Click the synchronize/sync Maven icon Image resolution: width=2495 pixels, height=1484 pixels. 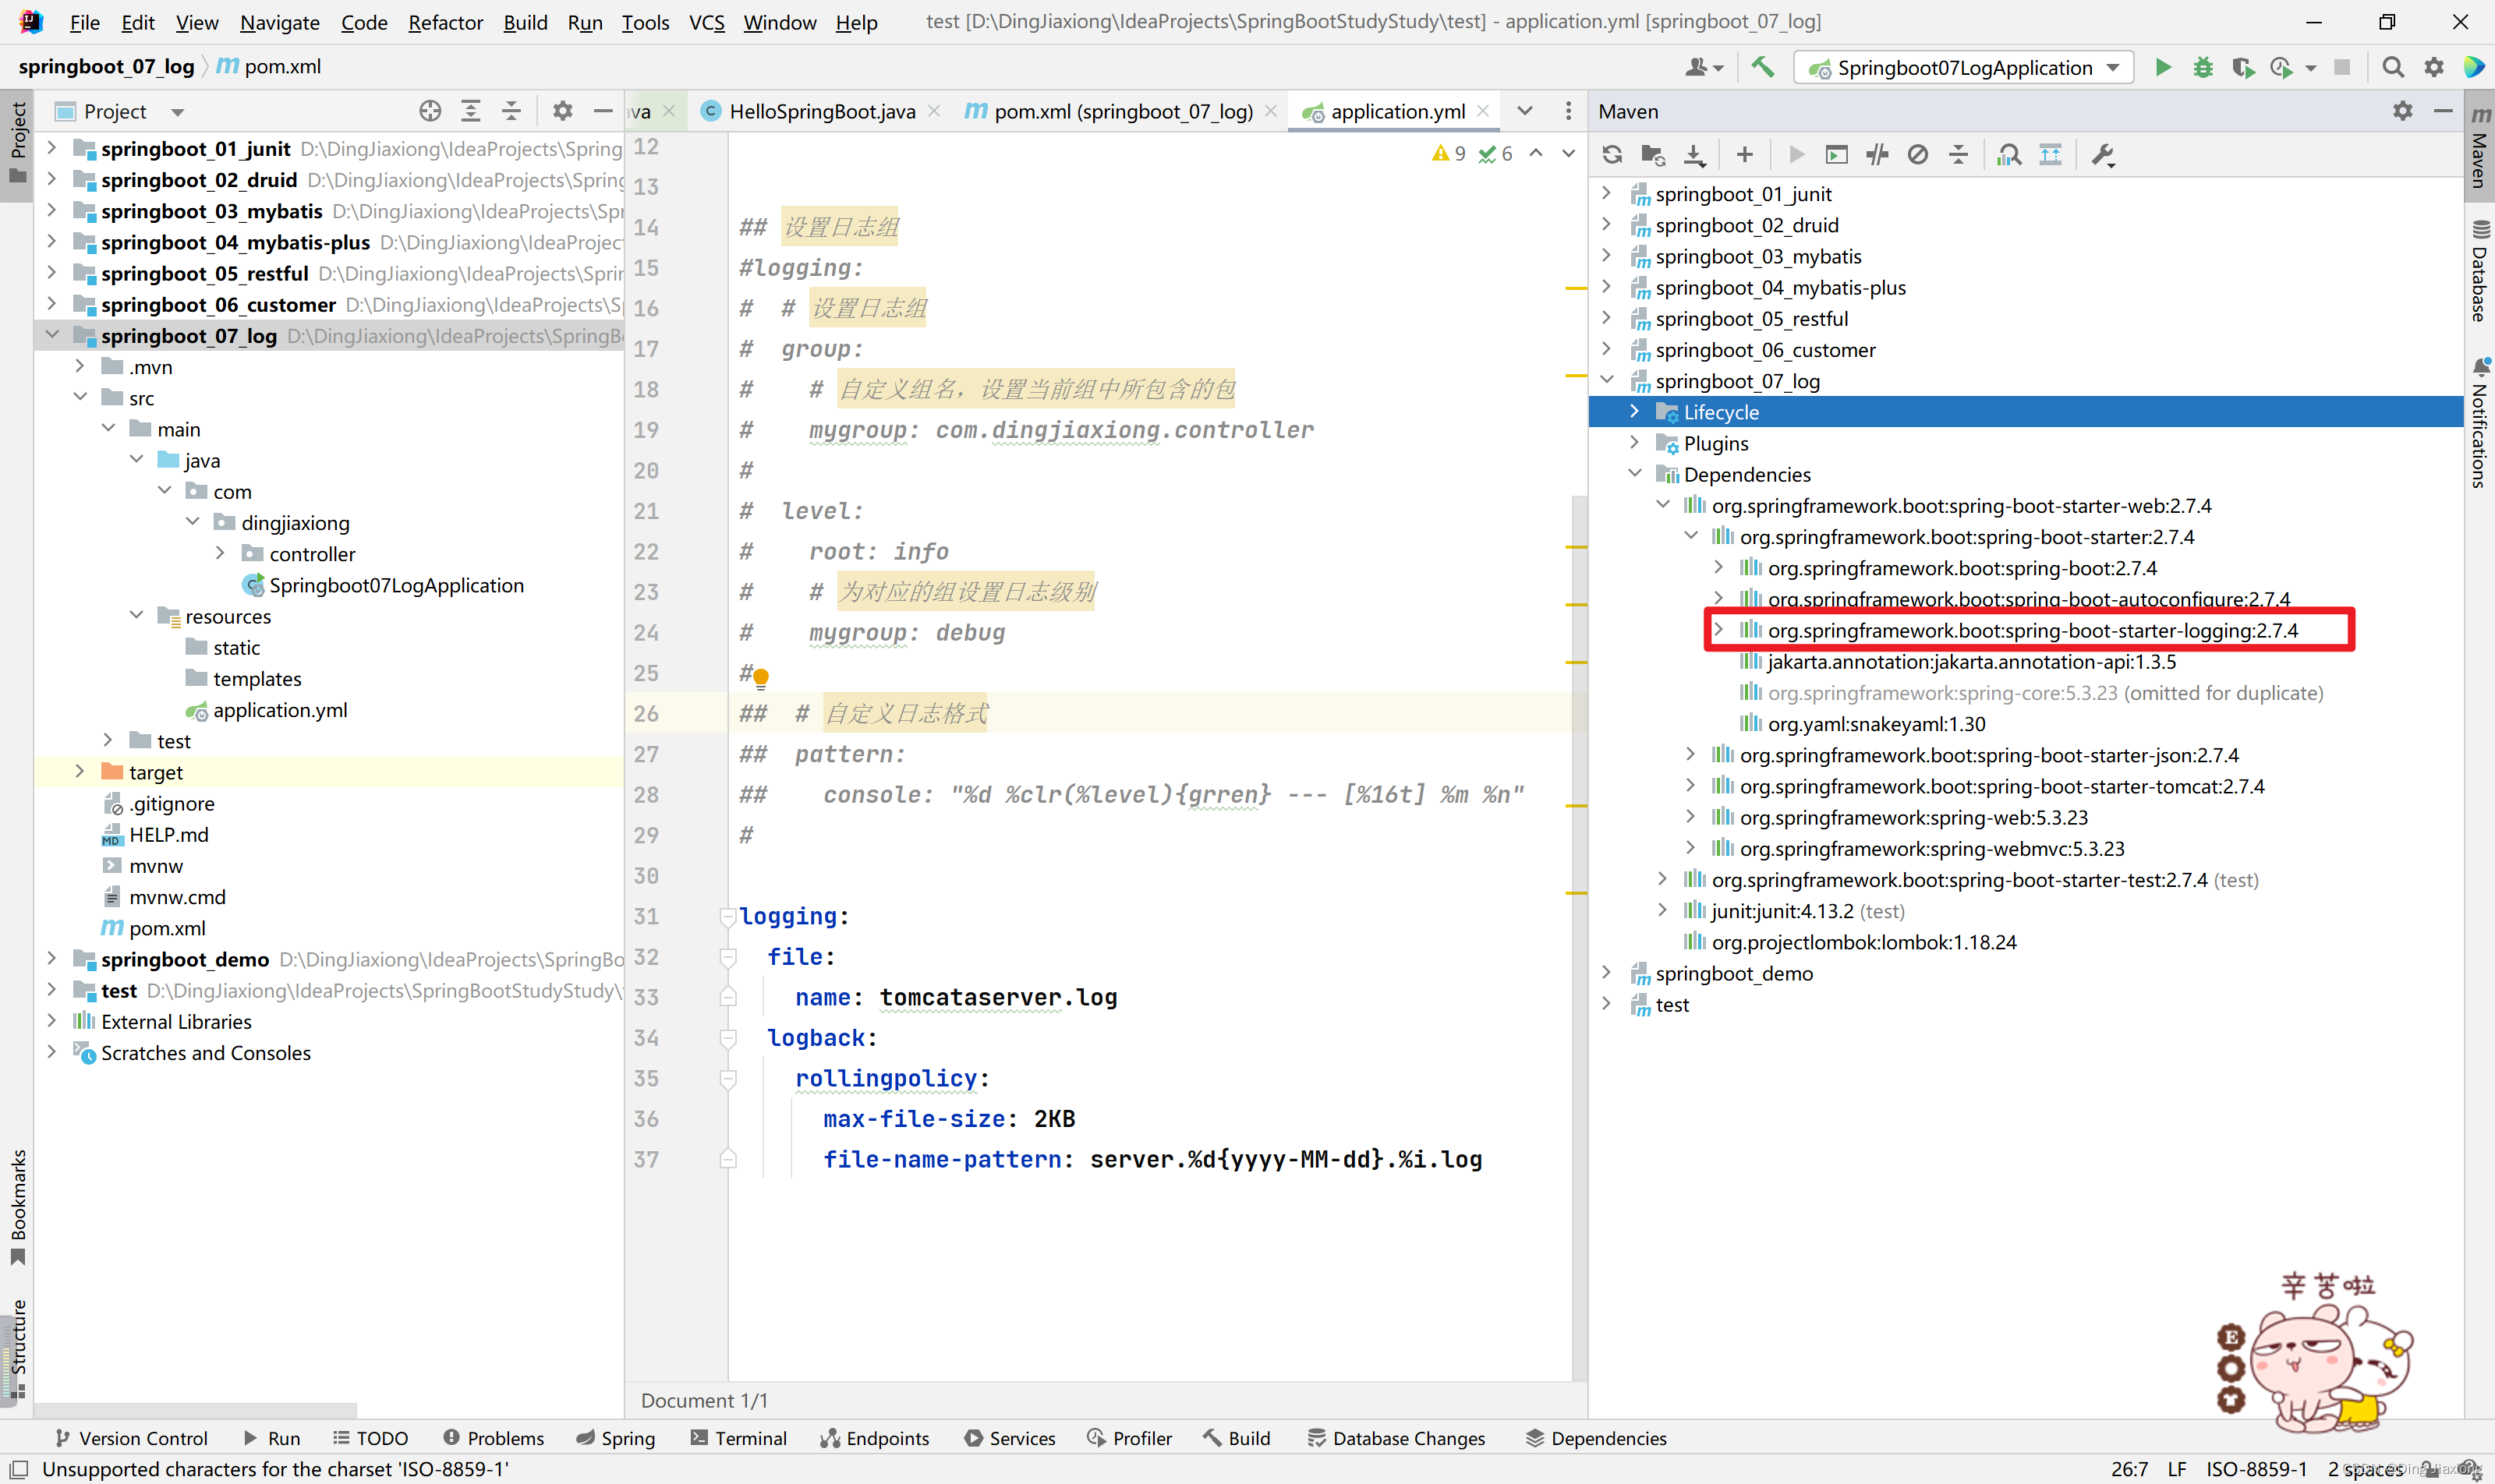pos(1612,154)
